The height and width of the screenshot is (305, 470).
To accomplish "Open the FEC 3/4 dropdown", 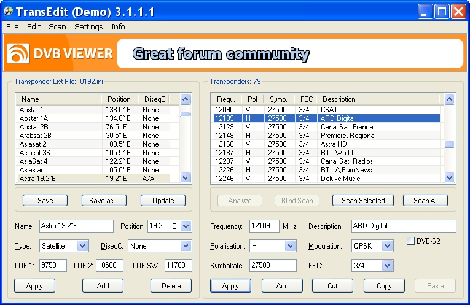I will coord(387,266).
